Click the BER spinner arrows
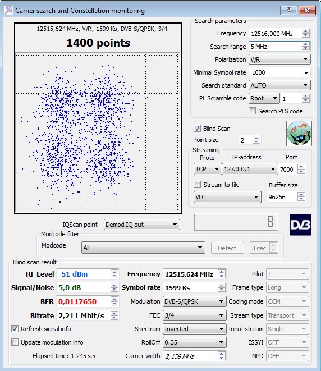Screen dimensions: 321x371 tap(114, 301)
